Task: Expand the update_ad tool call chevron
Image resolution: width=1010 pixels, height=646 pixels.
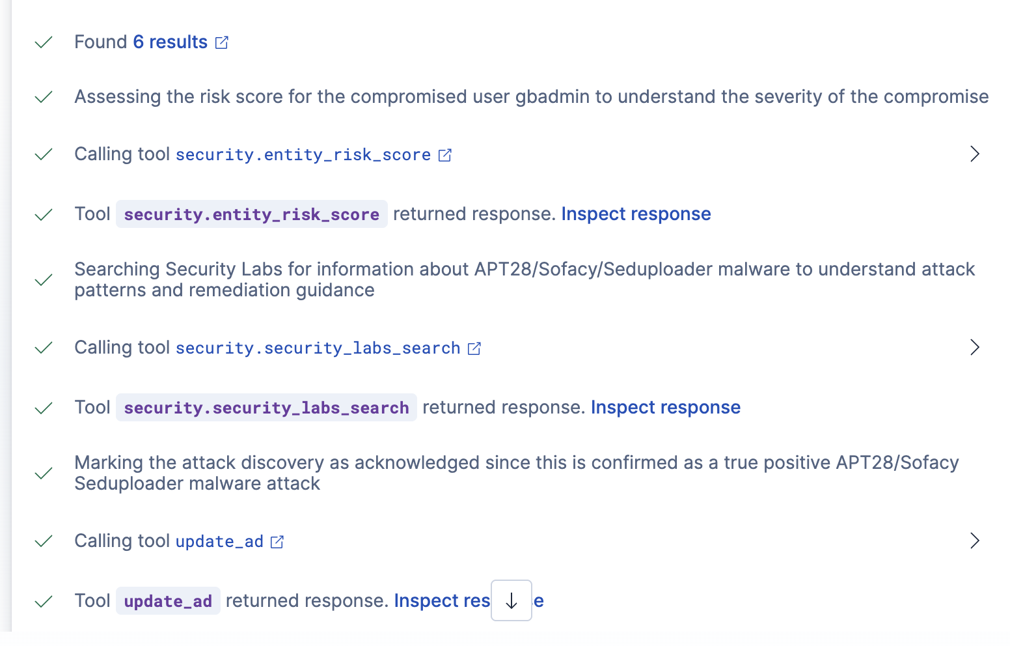Action: click(x=974, y=541)
